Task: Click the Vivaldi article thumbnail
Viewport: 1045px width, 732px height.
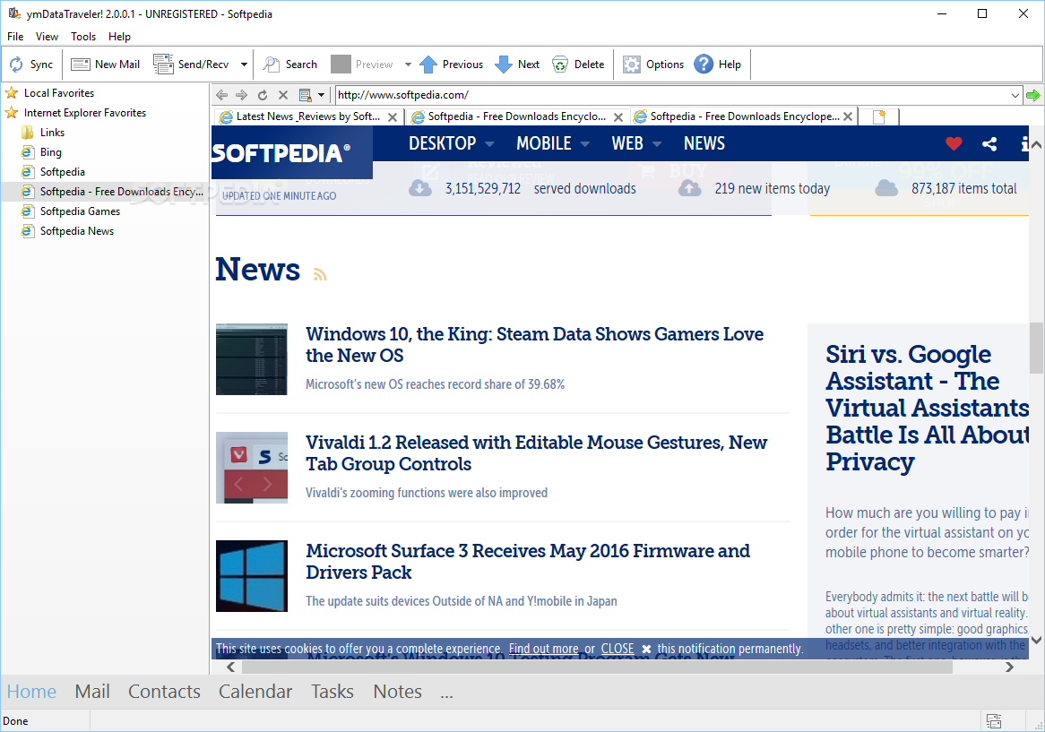Action: click(x=252, y=468)
